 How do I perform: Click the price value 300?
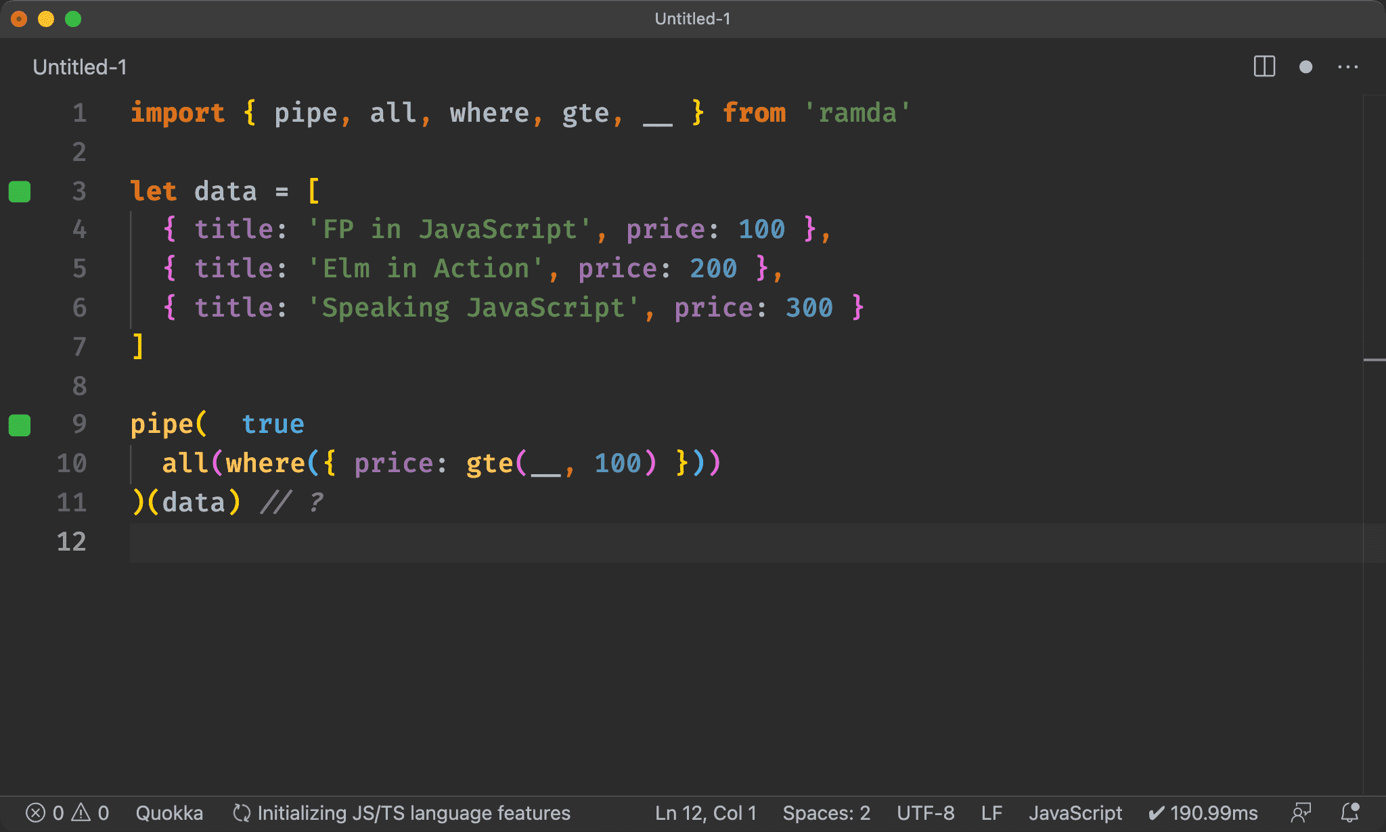coord(809,308)
